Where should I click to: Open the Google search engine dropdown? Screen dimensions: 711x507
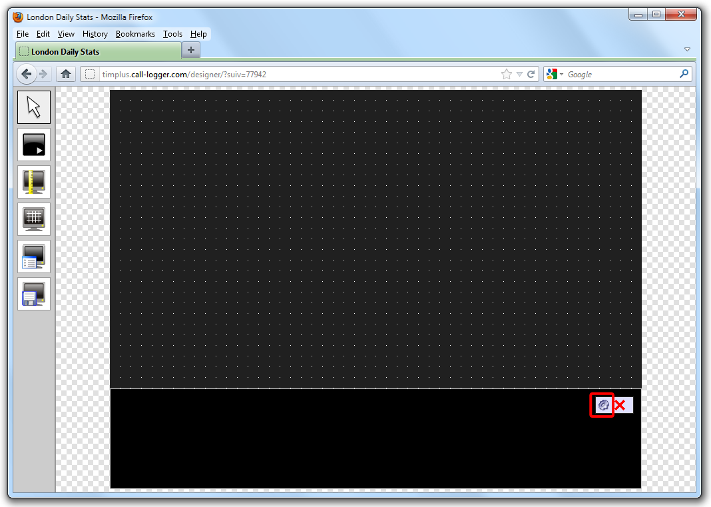pos(559,74)
